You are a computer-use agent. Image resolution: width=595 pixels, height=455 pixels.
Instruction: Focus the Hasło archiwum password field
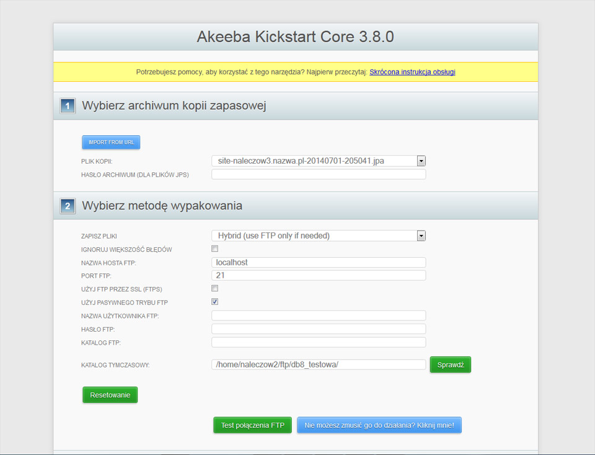(x=319, y=175)
